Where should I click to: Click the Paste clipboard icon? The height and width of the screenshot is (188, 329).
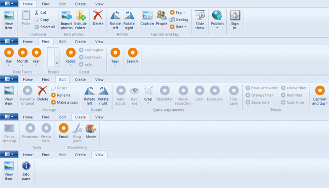click(26, 15)
